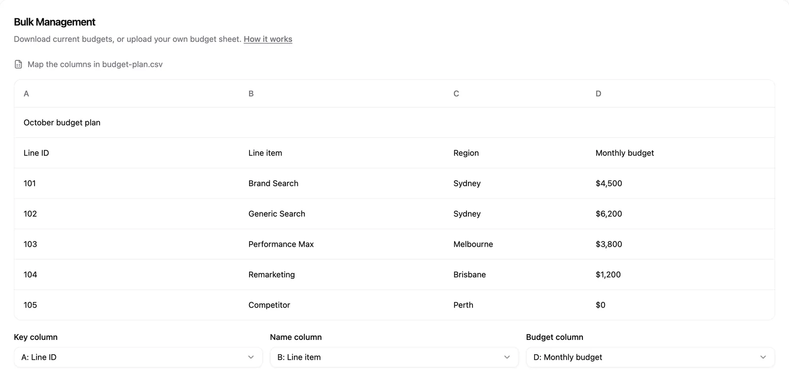Click the Bulk Management heading

pyautogui.click(x=55, y=22)
